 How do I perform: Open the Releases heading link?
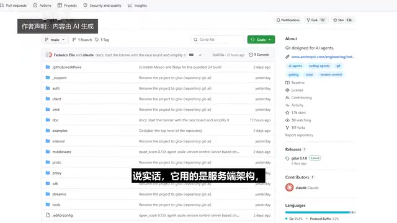point(293,149)
